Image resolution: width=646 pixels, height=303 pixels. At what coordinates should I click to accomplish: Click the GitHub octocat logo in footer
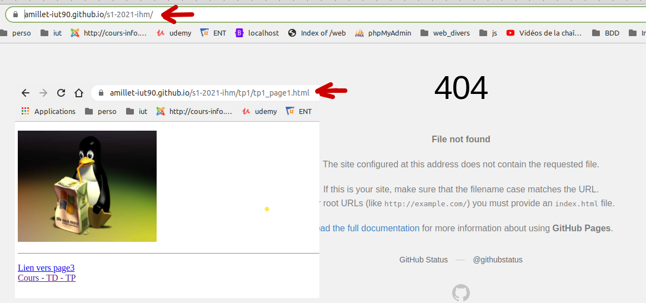[461, 293]
